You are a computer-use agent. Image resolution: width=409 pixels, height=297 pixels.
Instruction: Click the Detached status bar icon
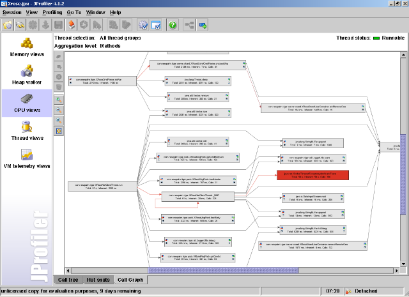[348, 291]
